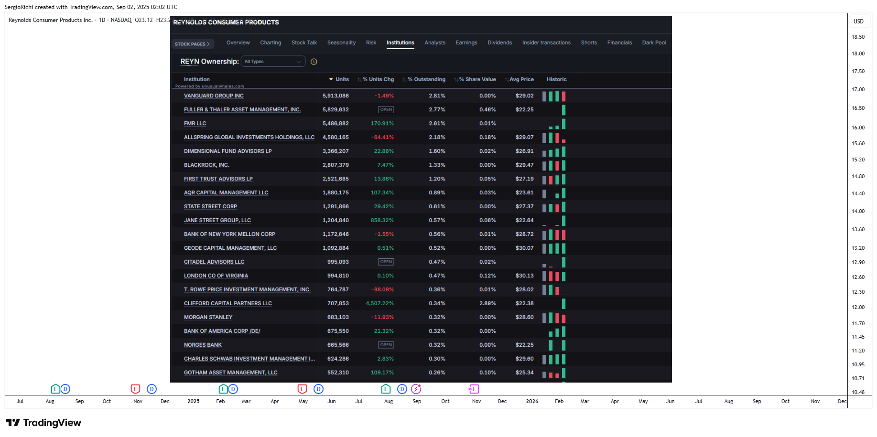Open Dimensional Fund Advisors LP link
The image size is (877, 437).
tap(227, 151)
